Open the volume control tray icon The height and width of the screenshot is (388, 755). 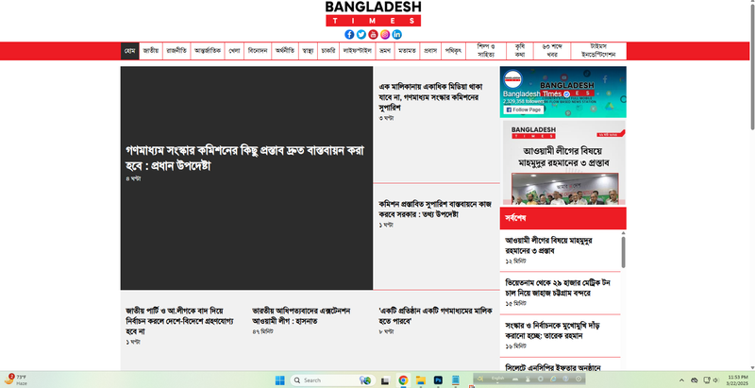(x=715, y=380)
